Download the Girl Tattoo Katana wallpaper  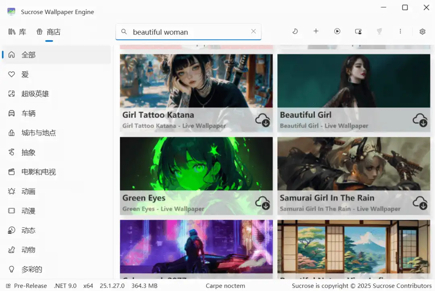263,120
